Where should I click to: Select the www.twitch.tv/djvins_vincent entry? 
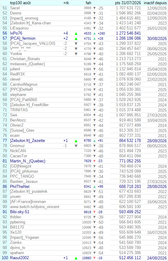[x=34, y=207]
